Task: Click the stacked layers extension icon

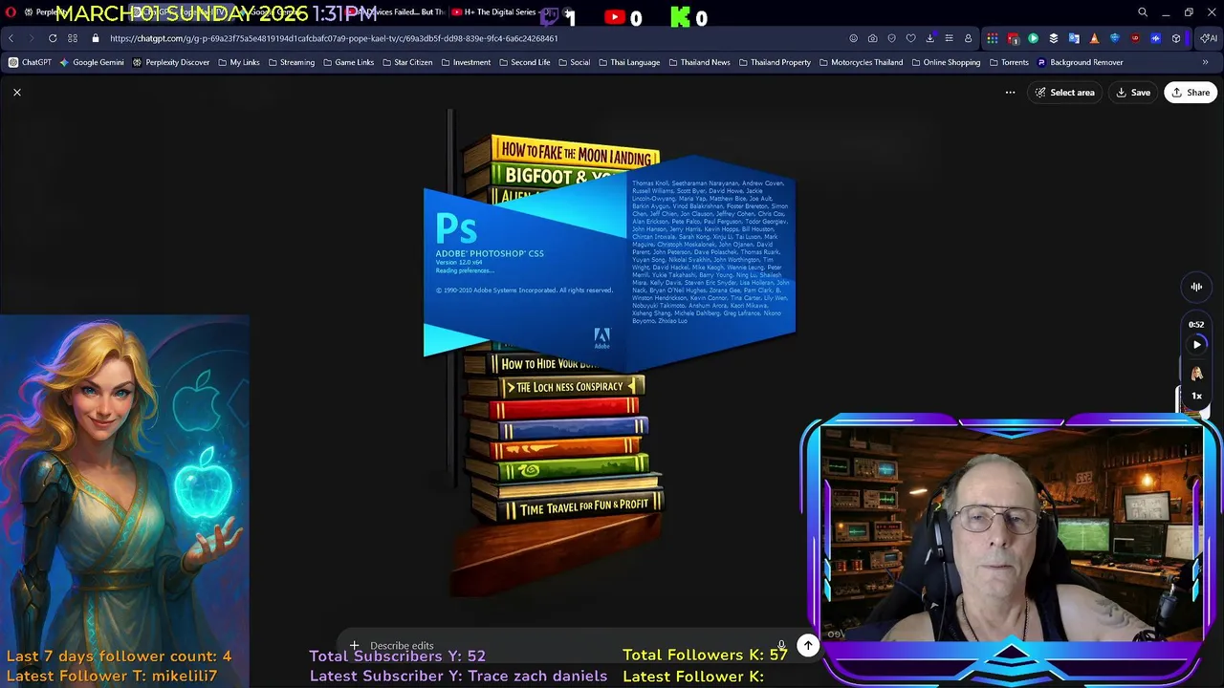Action: [1054, 38]
